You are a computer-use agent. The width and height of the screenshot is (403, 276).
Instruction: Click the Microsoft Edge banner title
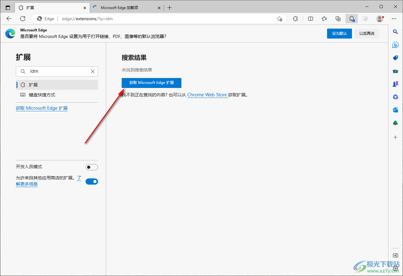[34, 30]
